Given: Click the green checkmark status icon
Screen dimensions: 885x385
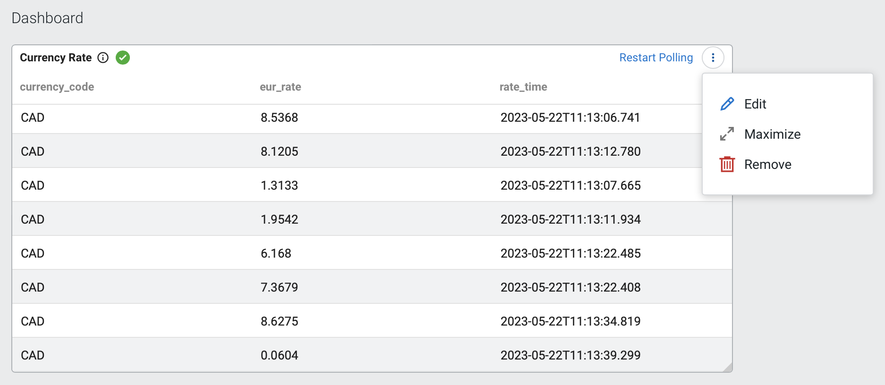Looking at the screenshot, I should 123,58.
